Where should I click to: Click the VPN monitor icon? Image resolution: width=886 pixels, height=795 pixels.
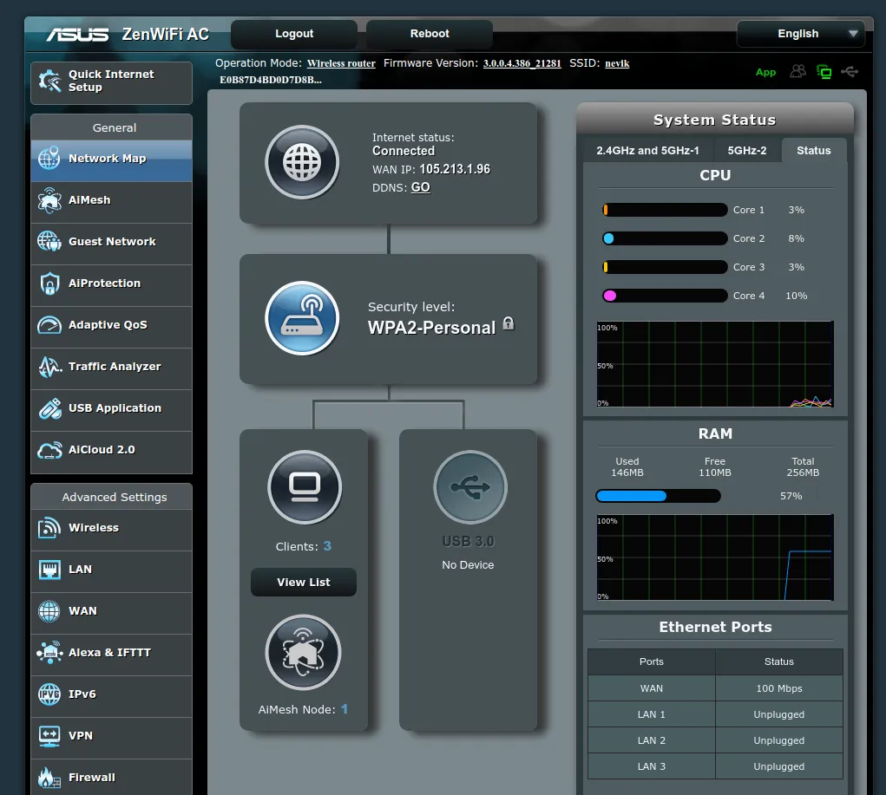(49, 736)
